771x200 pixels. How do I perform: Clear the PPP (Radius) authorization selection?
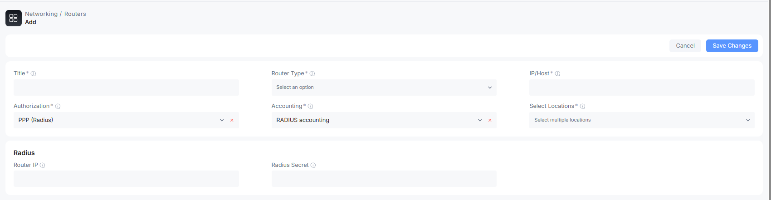click(x=232, y=120)
